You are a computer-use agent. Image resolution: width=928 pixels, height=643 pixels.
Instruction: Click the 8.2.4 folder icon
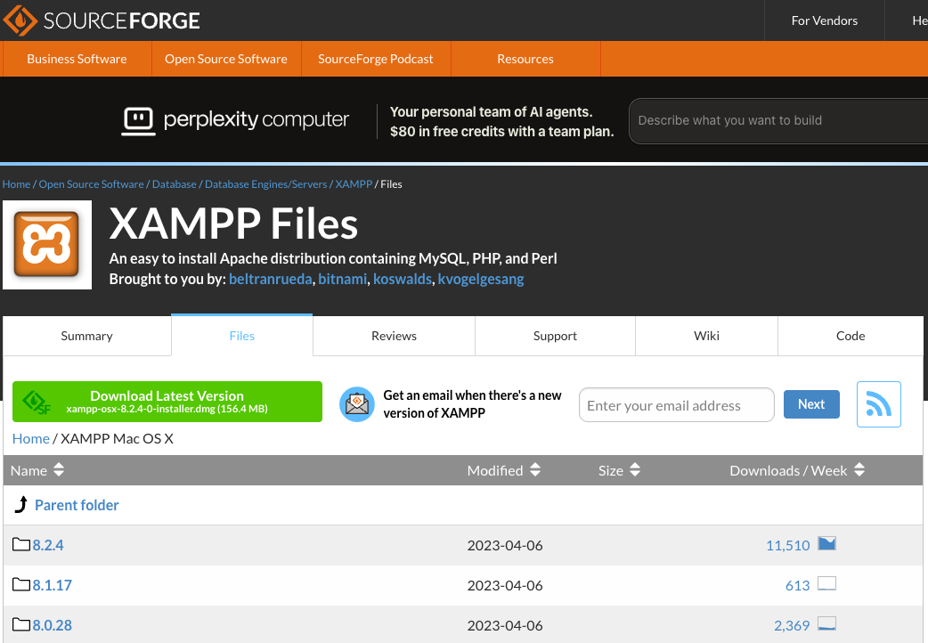pyautogui.click(x=21, y=545)
